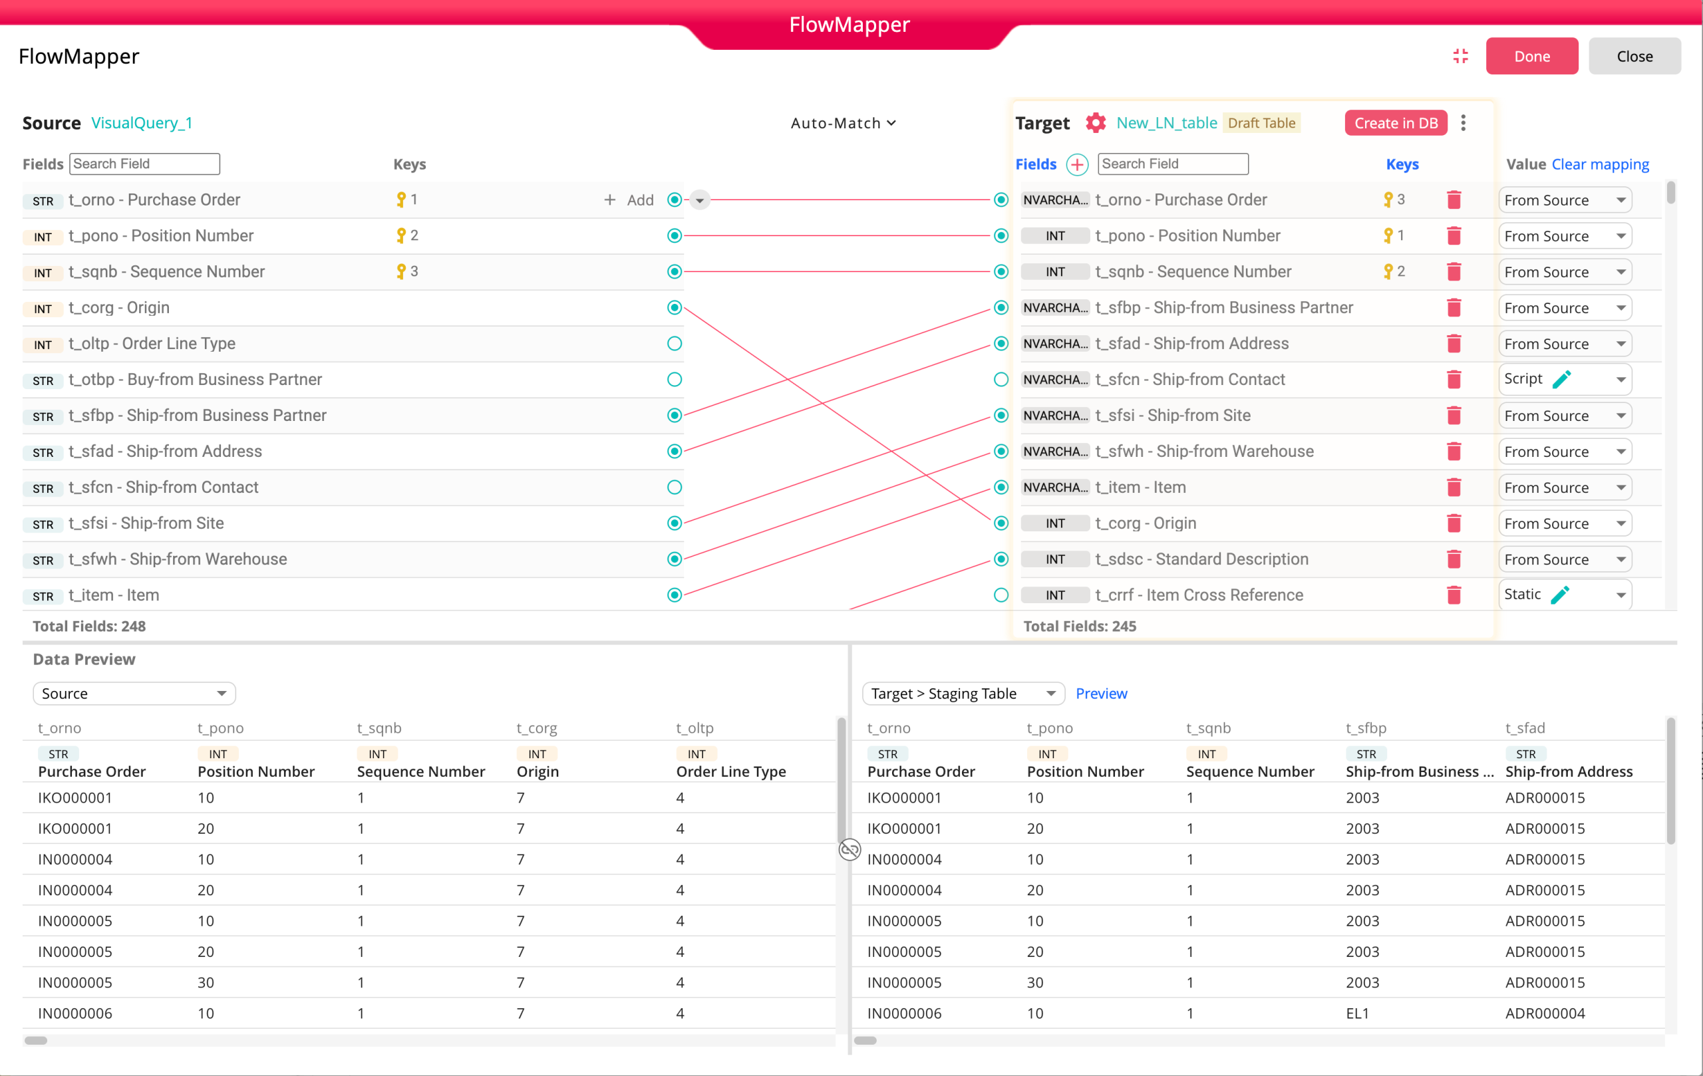Viewport: 1703px width, 1076px height.
Task: Expand the Source data preview dropdown
Action: coord(134,693)
